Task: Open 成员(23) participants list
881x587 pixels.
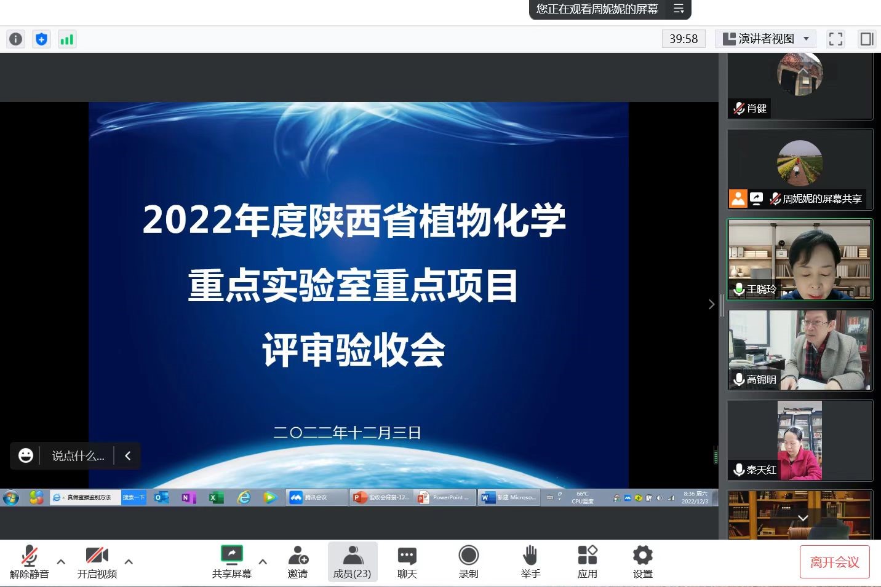Action: (x=352, y=562)
